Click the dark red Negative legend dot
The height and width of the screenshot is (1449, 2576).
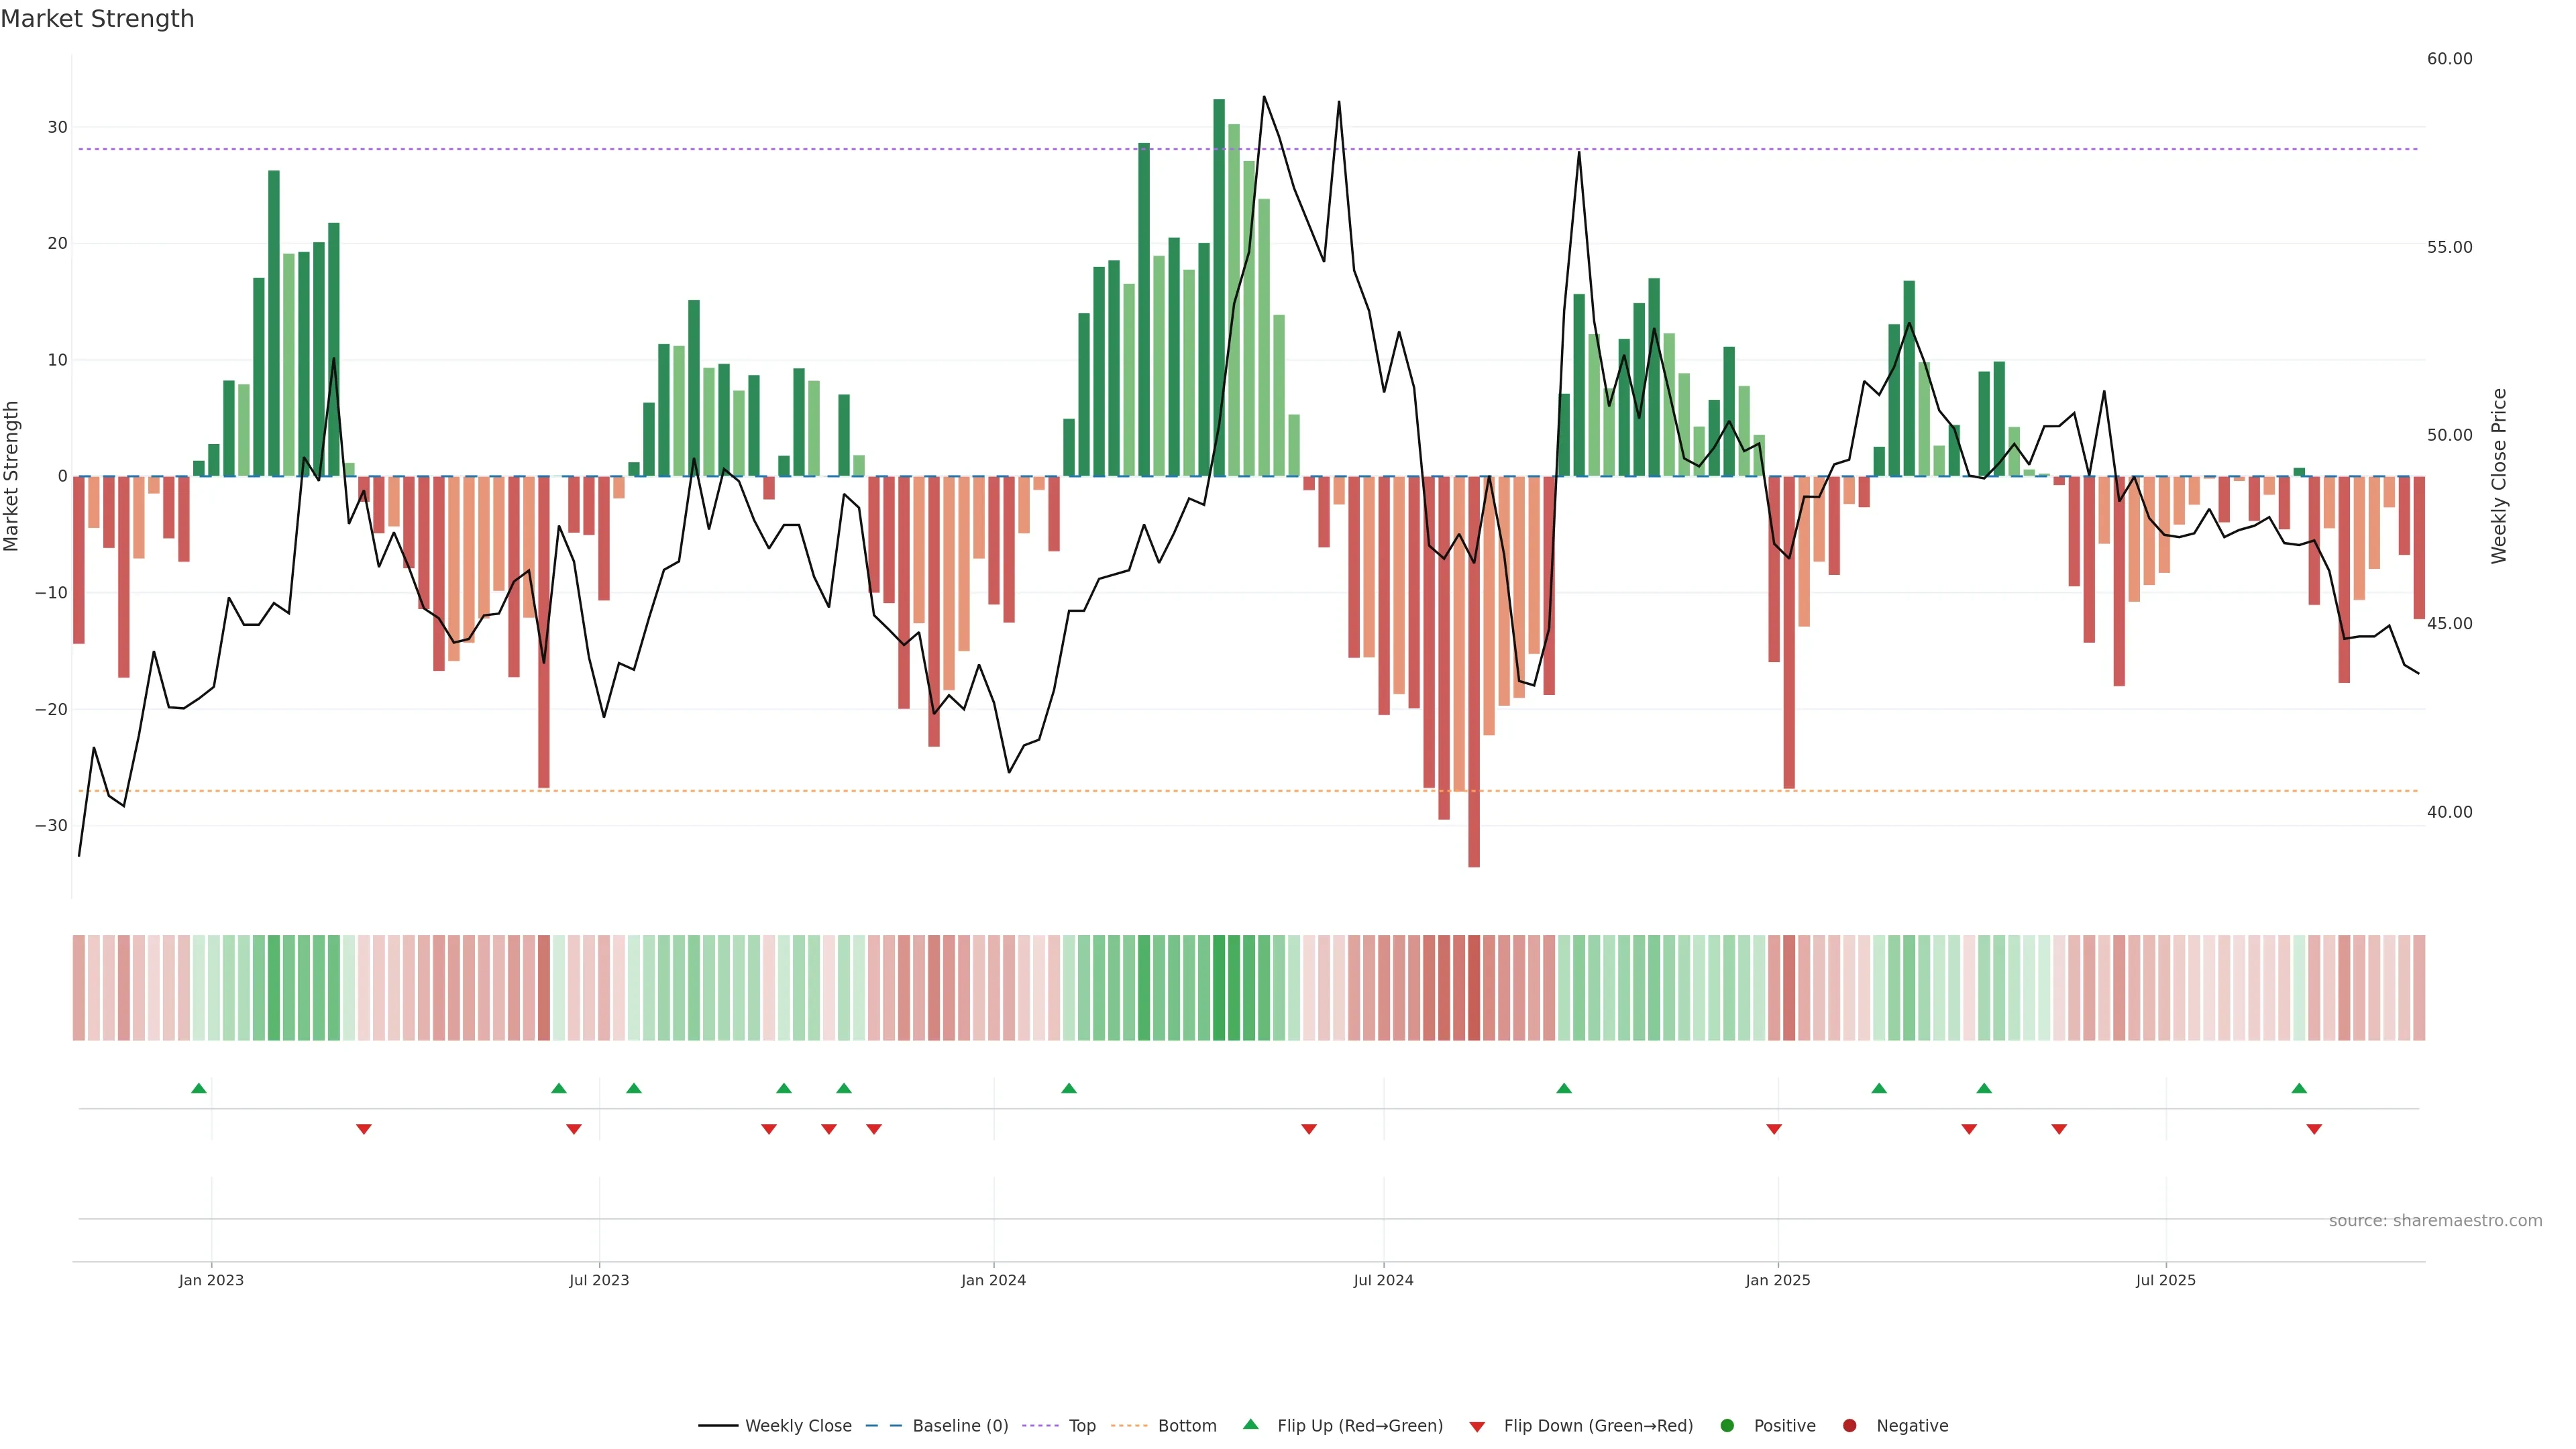1849,1425
